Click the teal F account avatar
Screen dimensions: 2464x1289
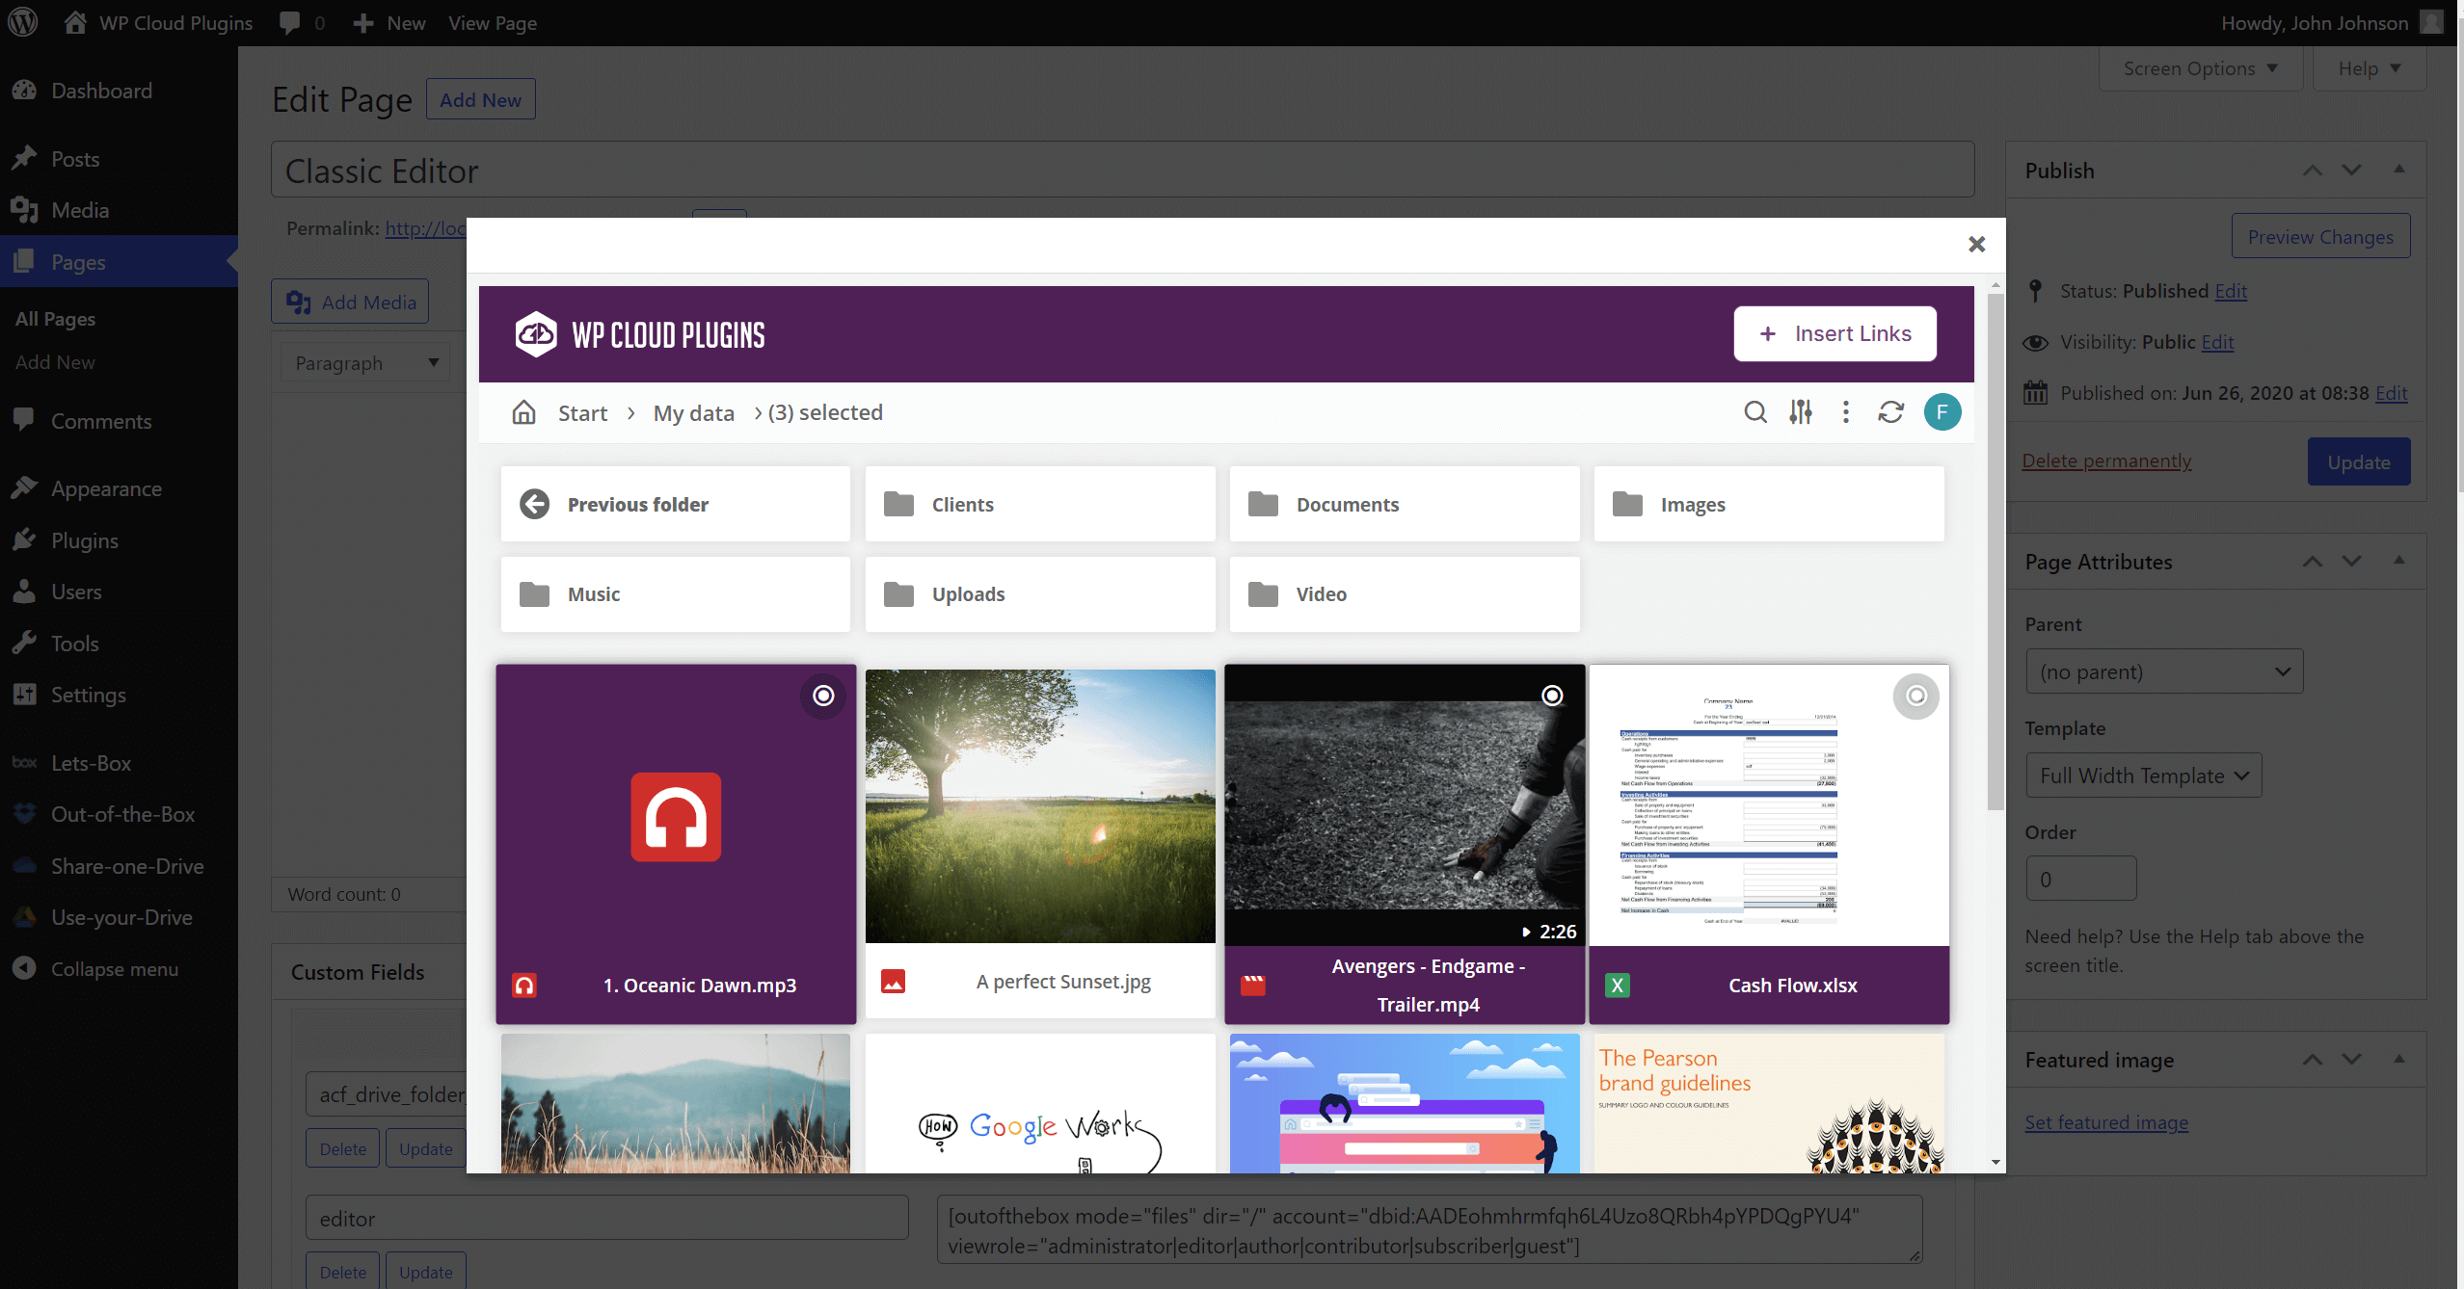tap(1942, 412)
